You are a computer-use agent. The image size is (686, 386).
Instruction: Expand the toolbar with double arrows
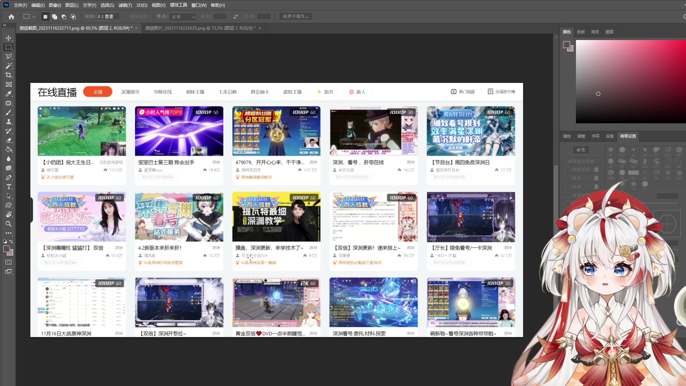pos(5,25)
